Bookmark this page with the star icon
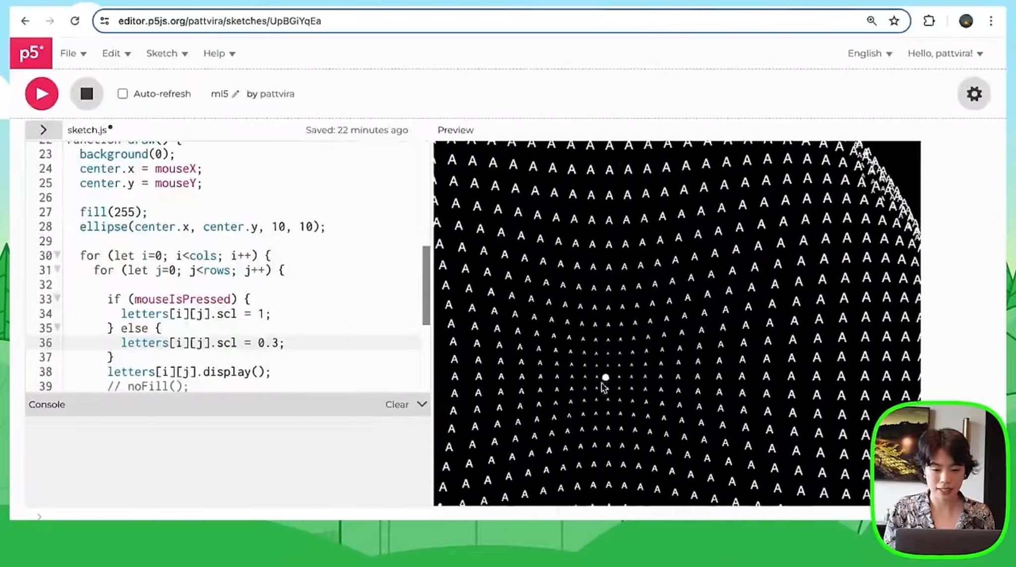Screen dimensions: 1016x567 [x=894, y=21]
